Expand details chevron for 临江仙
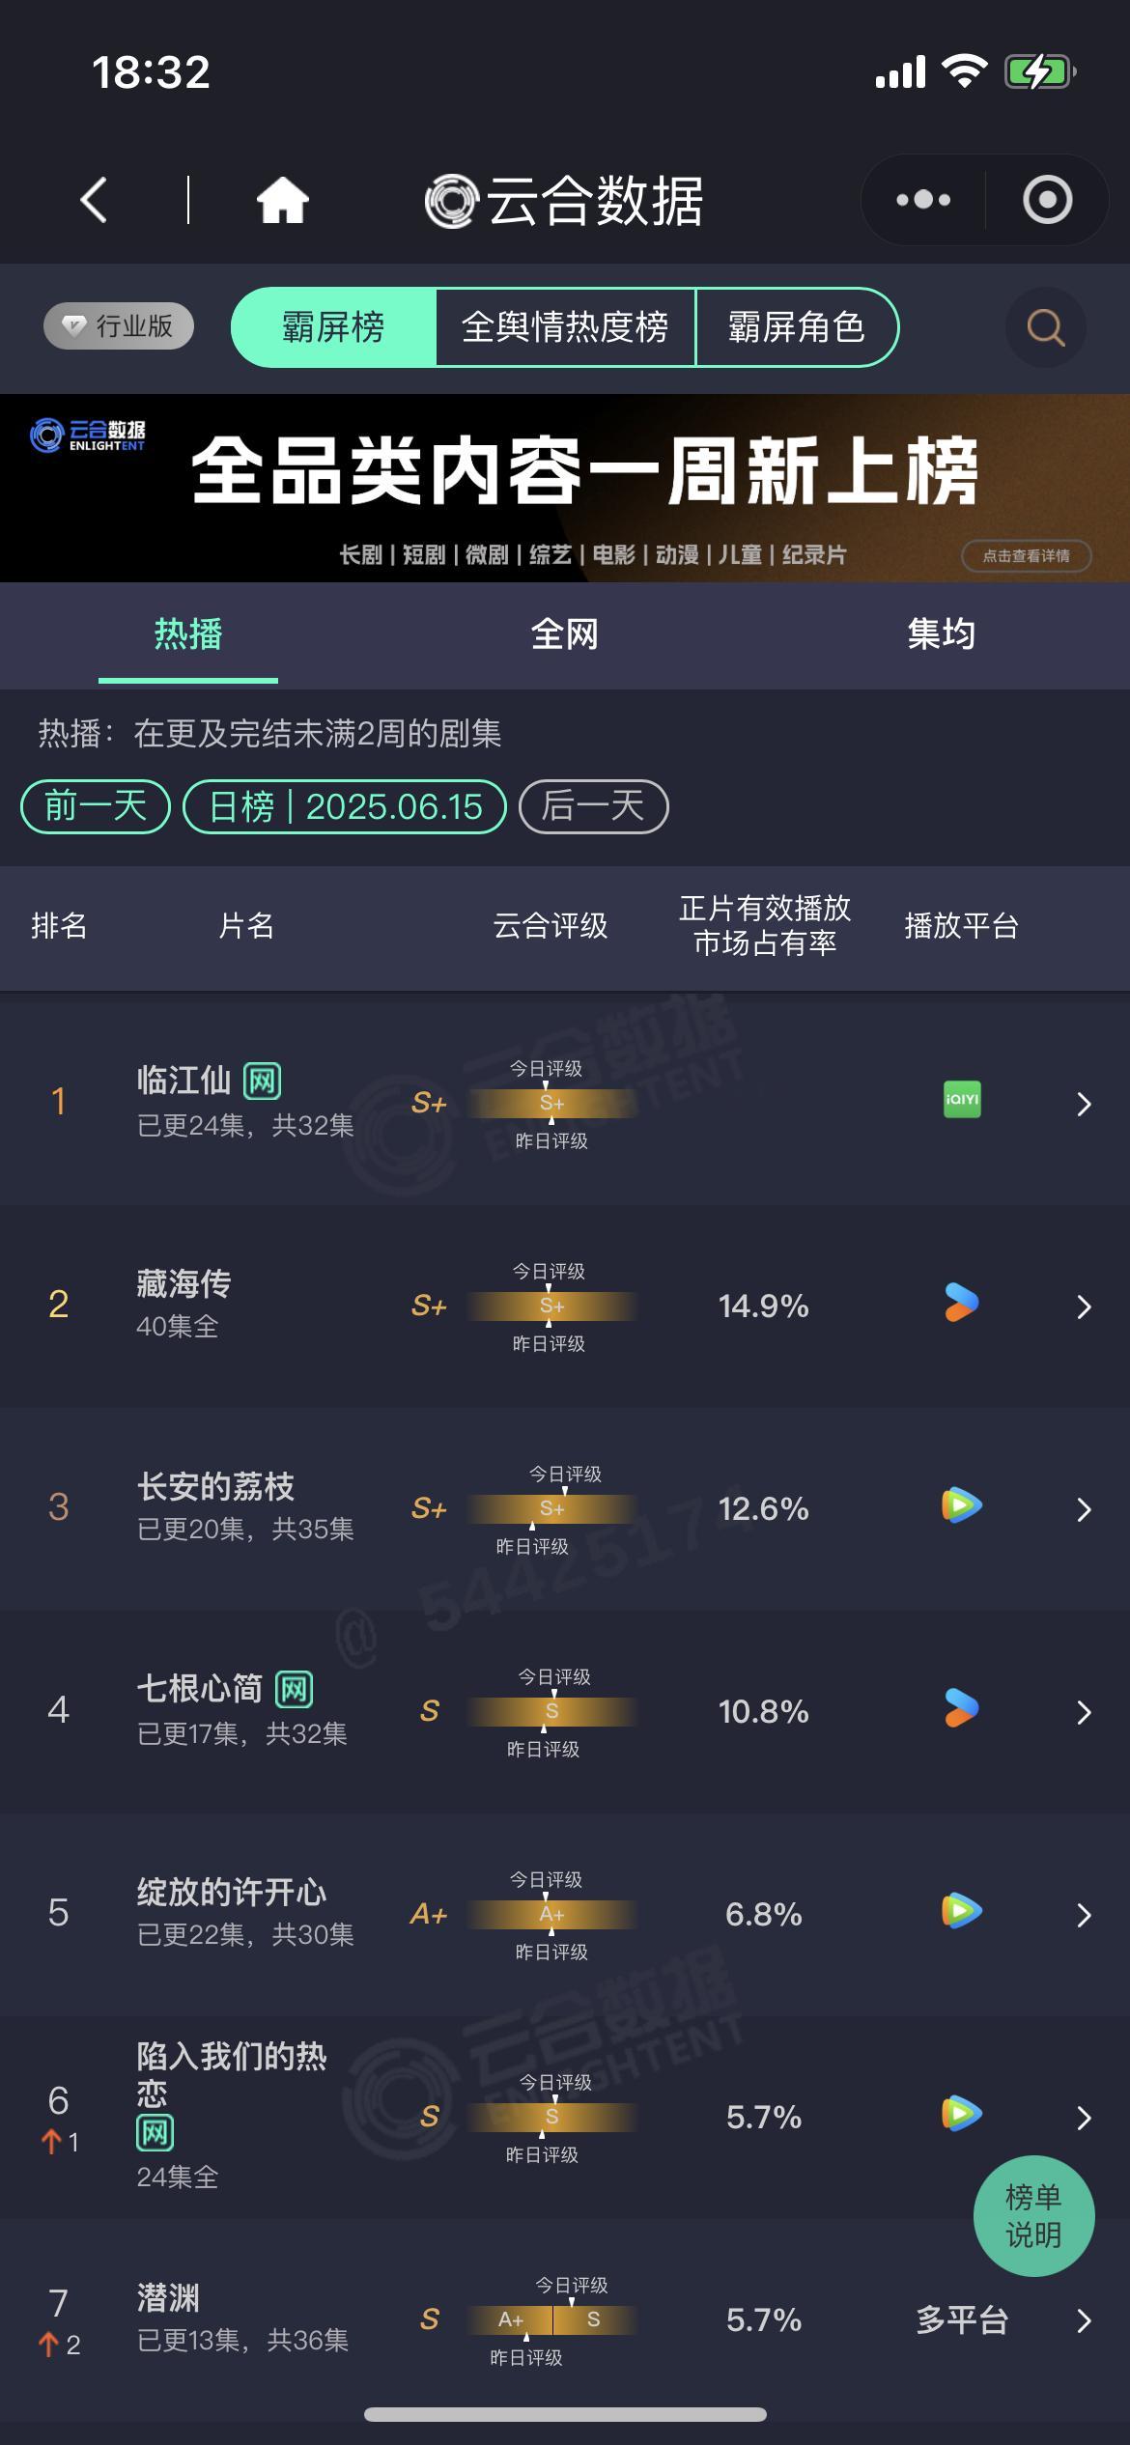This screenshot has width=1130, height=2445. [x=1084, y=1104]
